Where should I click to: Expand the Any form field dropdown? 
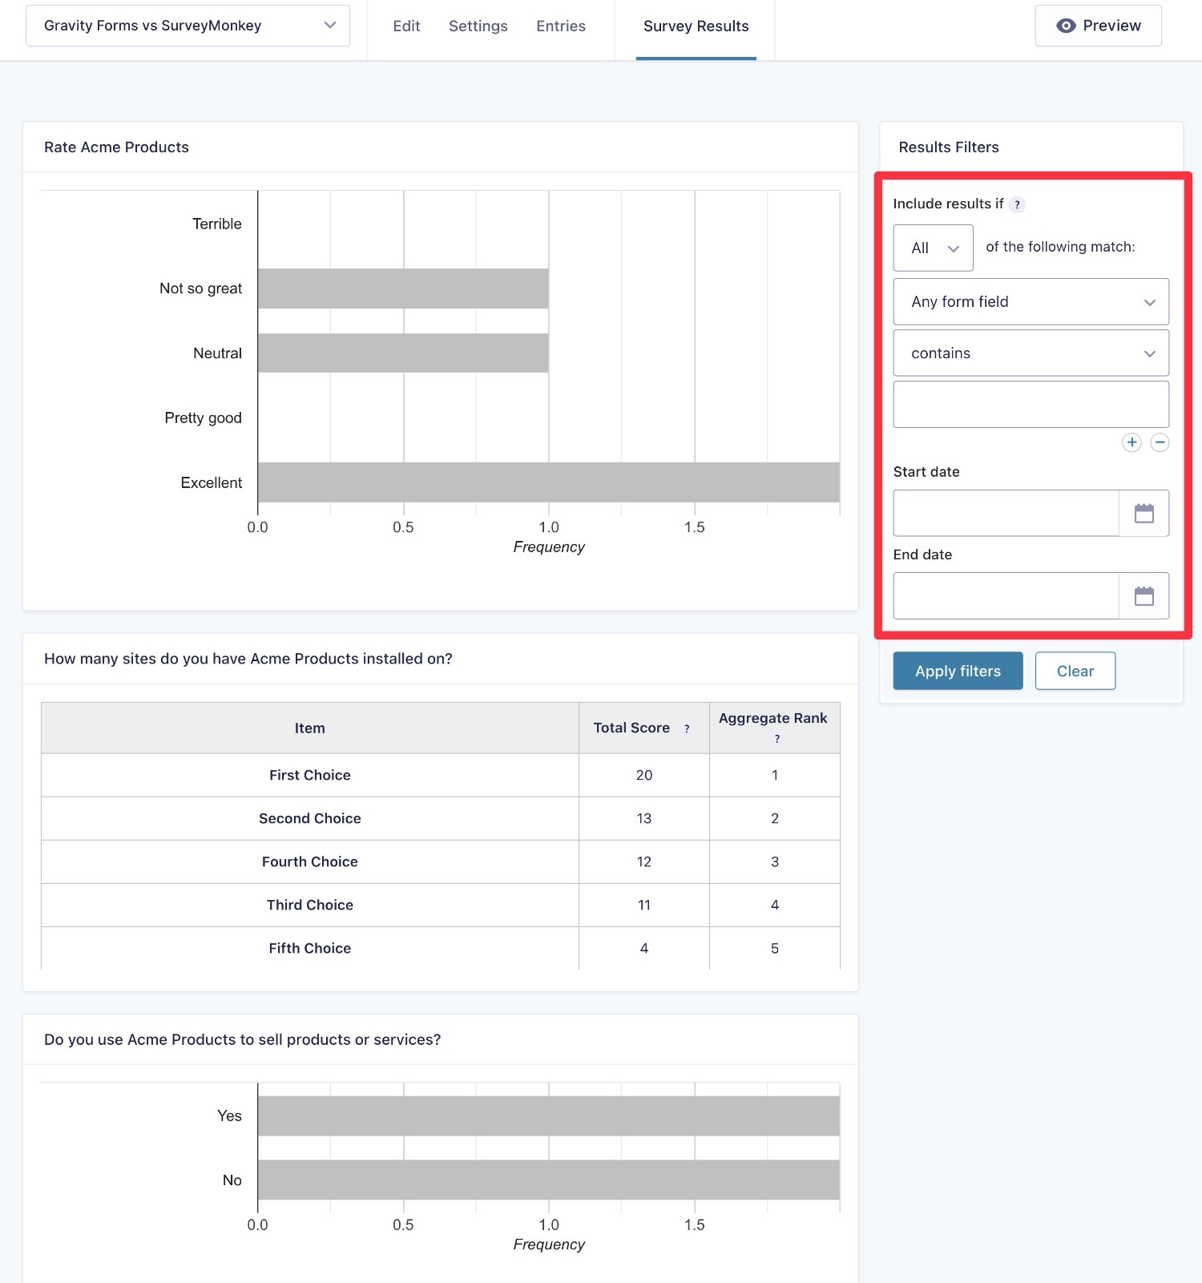point(1031,301)
